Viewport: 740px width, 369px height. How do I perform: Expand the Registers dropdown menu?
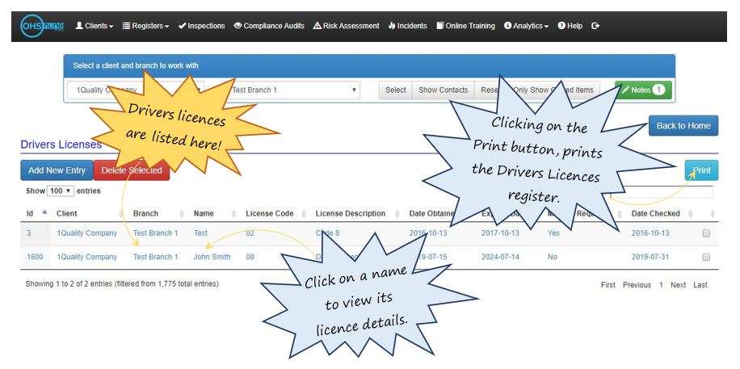click(145, 26)
